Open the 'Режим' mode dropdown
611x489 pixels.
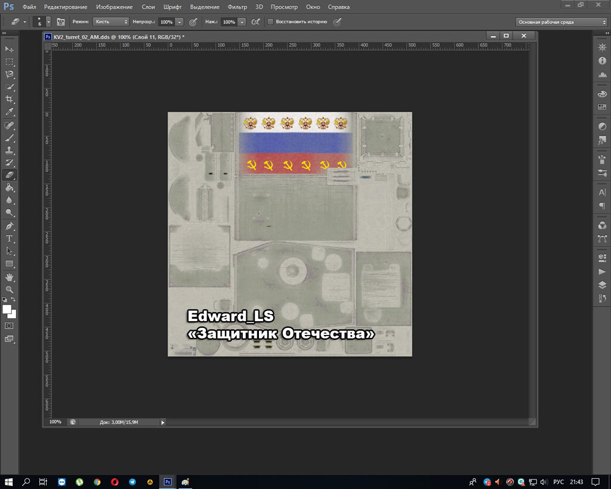pos(111,21)
